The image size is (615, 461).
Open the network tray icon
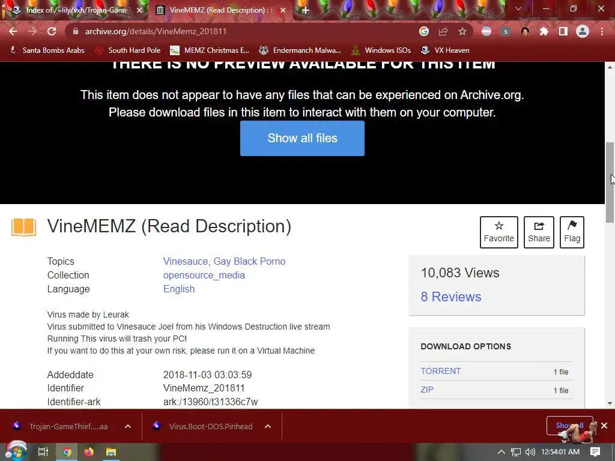(x=516, y=452)
